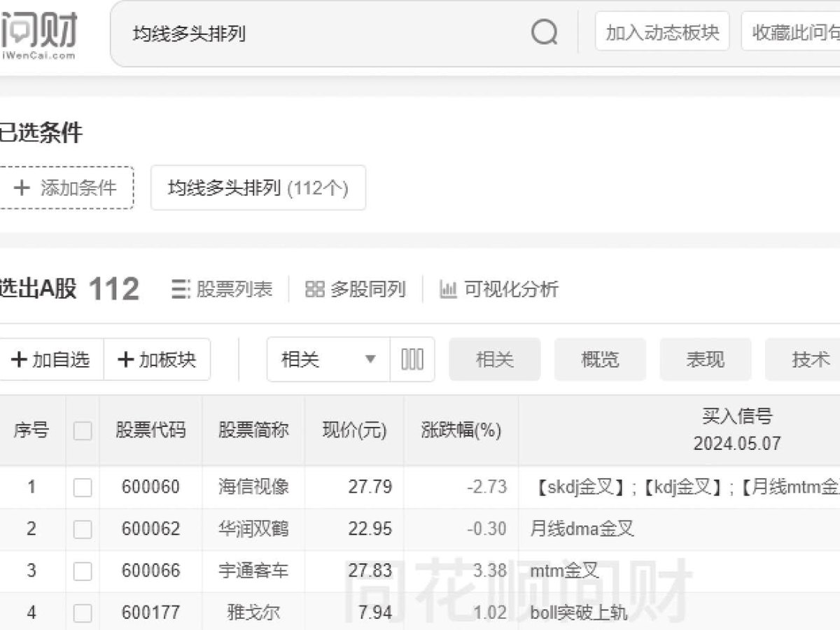Screen dimensions: 840x630
Task: Check the box for 华润双鹤 row
Action: pos(83,529)
